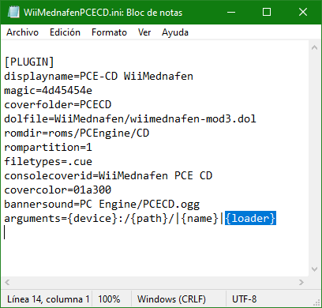Click the rompartition=1 line

(x=48, y=148)
